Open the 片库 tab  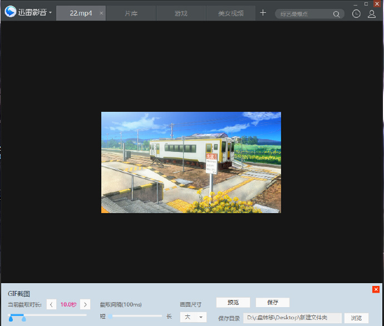tap(131, 13)
